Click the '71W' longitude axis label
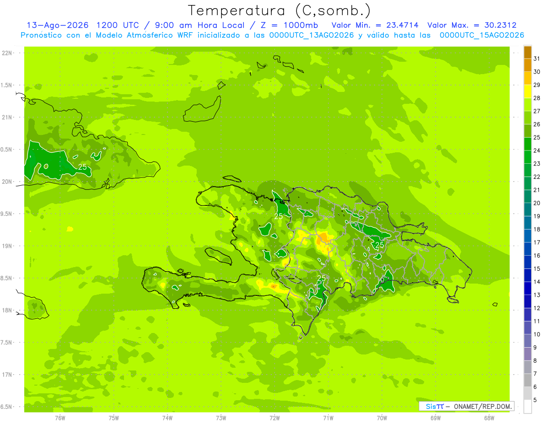Screen dimensions: 549x424 pyautogui.click(x=328, y=418)
